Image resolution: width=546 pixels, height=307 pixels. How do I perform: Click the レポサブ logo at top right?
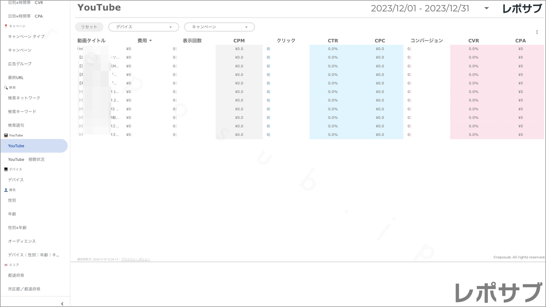pos(522,8)
